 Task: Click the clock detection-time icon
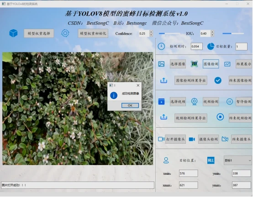click(161, 47)
